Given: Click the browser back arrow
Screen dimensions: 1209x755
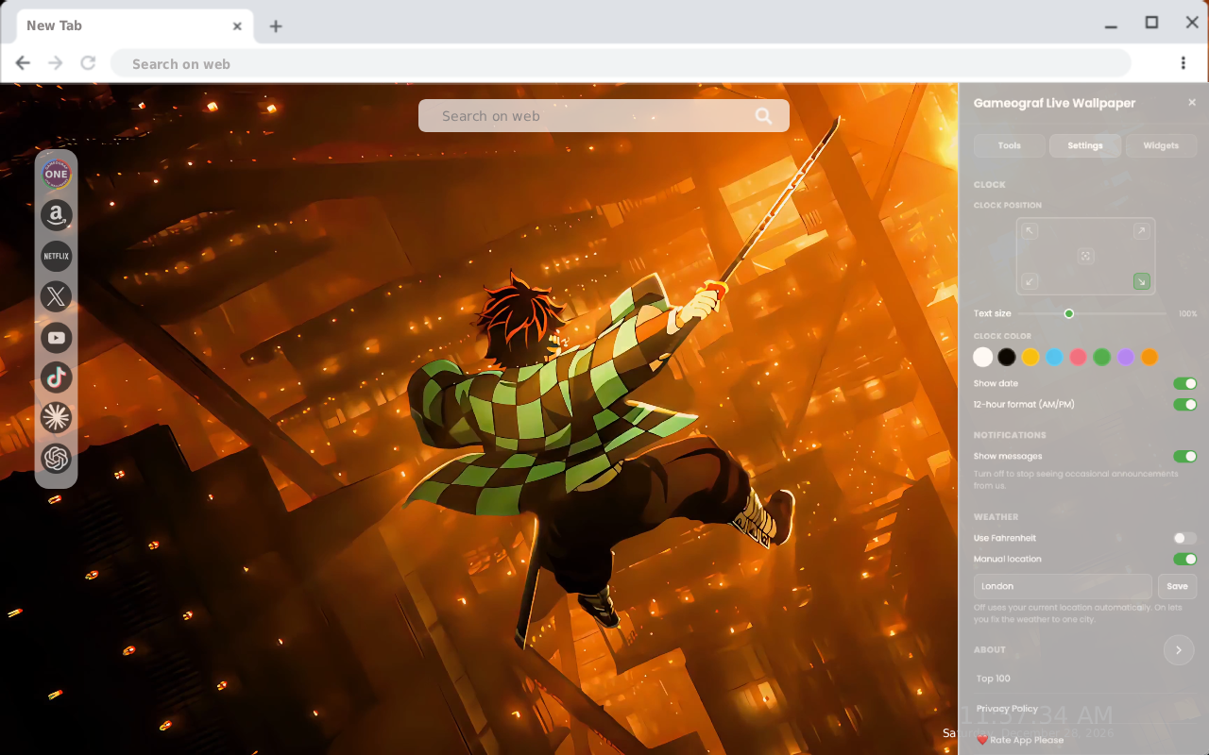Looking at the screenshot, I should point(23,63).
